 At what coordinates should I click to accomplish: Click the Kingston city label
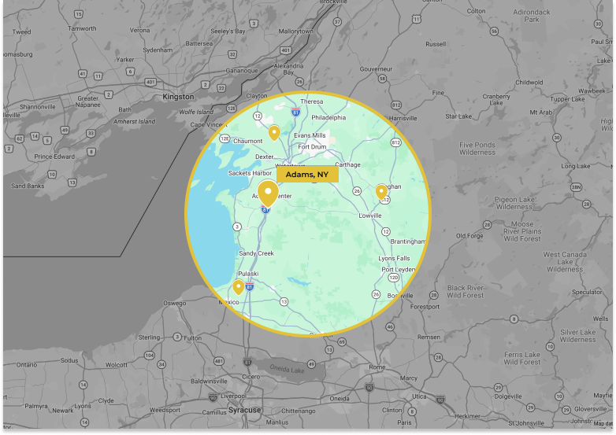[x=178, y=97]
